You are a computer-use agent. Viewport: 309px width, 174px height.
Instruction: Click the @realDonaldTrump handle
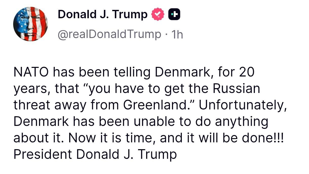pos(109,34)
